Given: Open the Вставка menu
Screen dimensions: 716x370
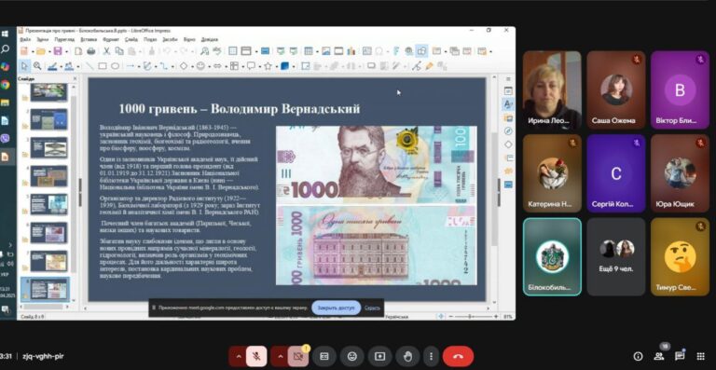Looking at the screenshot, I should click(88, 40).
